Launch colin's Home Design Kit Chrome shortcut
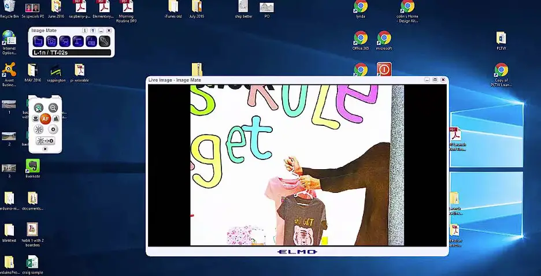Image resolution: width=541 pixels, height=276 pixels. tap(407, 12)
